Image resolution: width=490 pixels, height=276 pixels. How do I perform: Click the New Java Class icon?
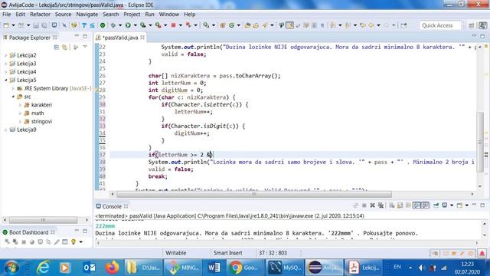point(231,25)
